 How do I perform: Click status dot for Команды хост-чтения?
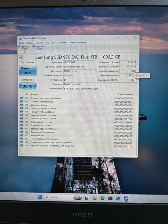(x=21, y=122)
